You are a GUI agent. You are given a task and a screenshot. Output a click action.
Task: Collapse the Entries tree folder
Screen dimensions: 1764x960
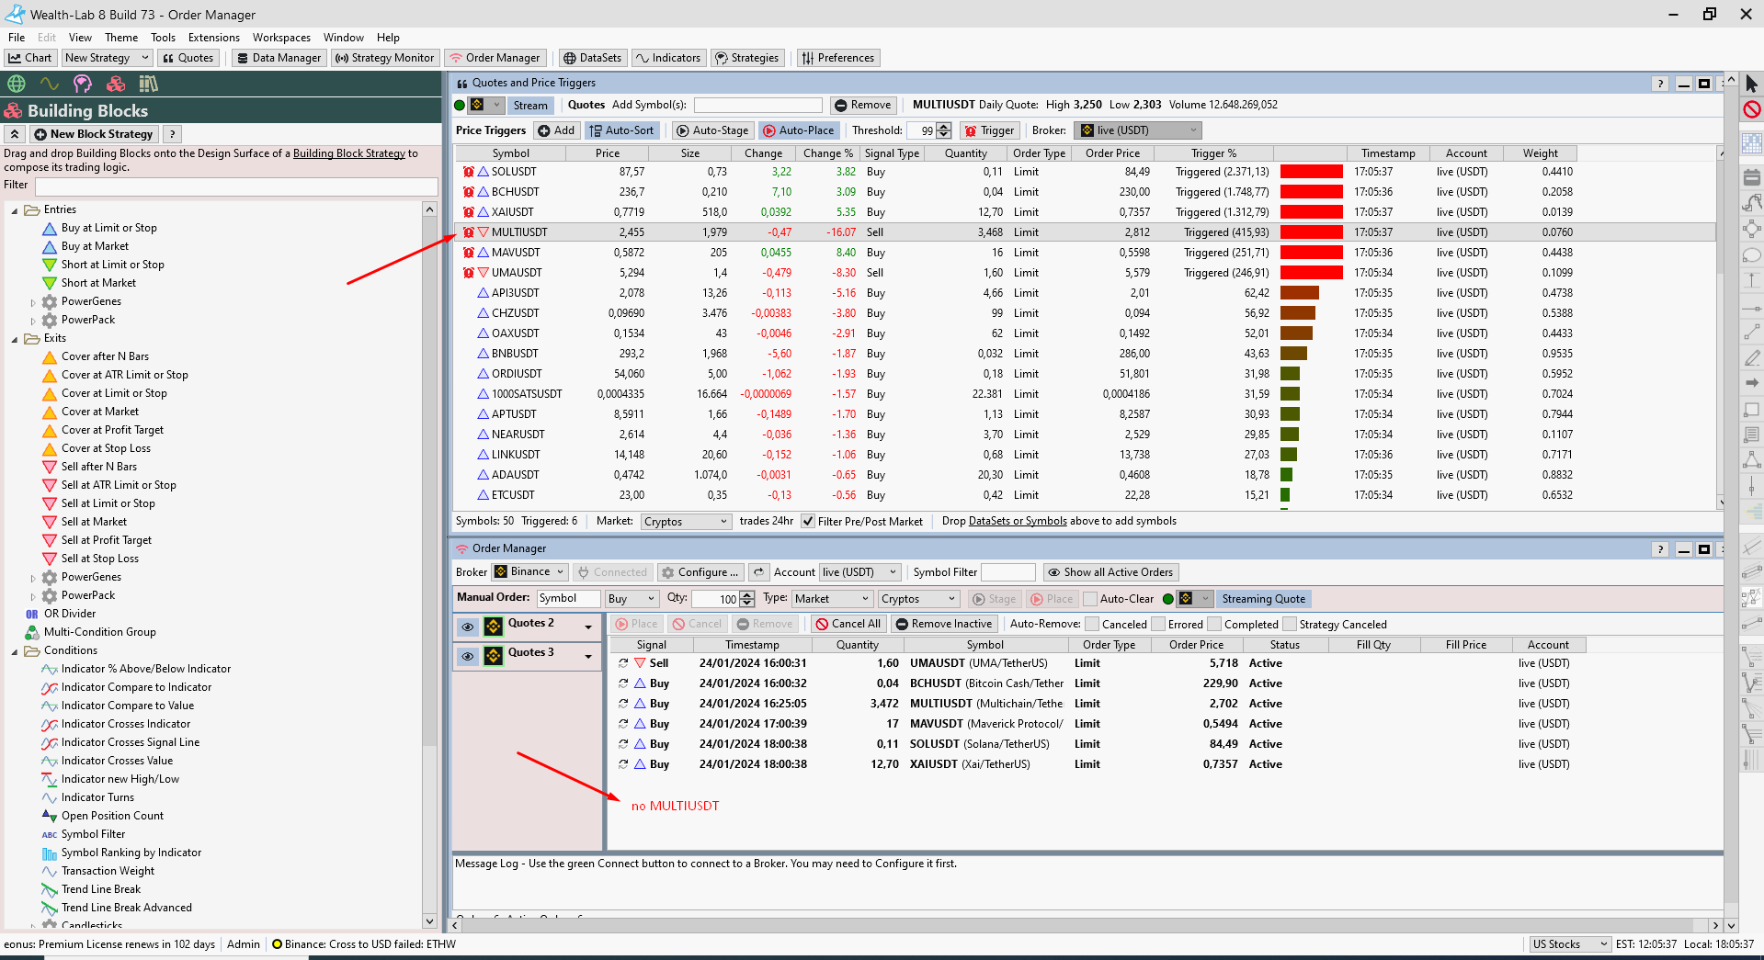(15, 210)
